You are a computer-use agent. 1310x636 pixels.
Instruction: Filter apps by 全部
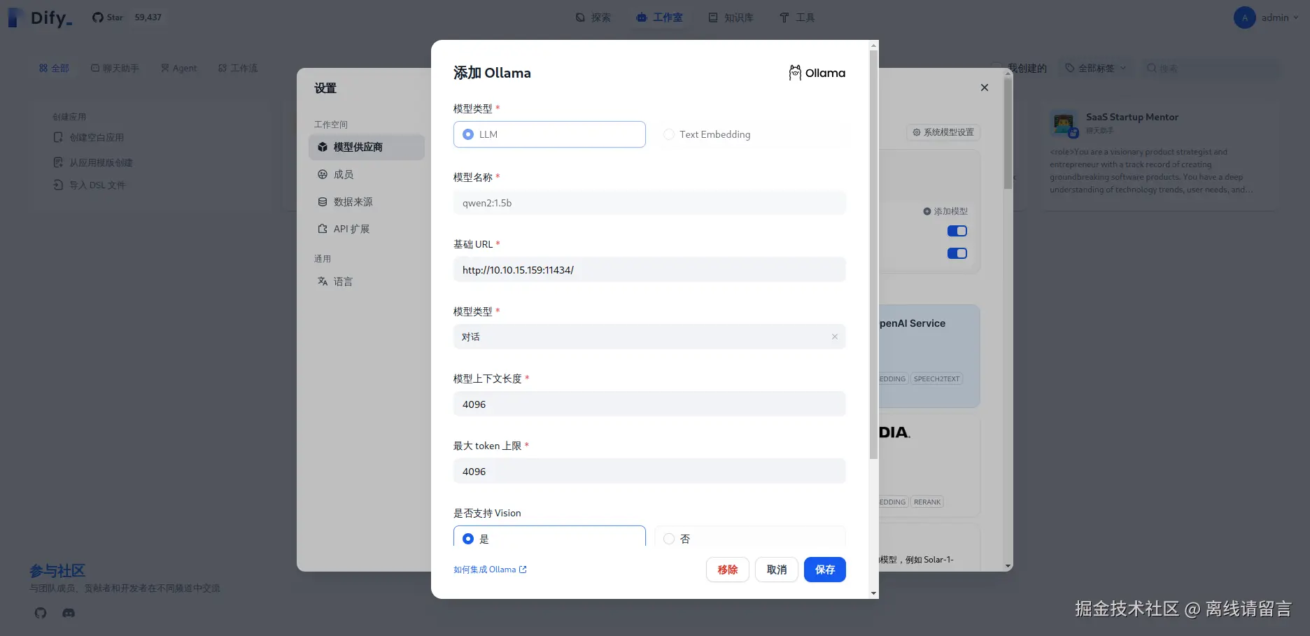(x=54, y=68)
